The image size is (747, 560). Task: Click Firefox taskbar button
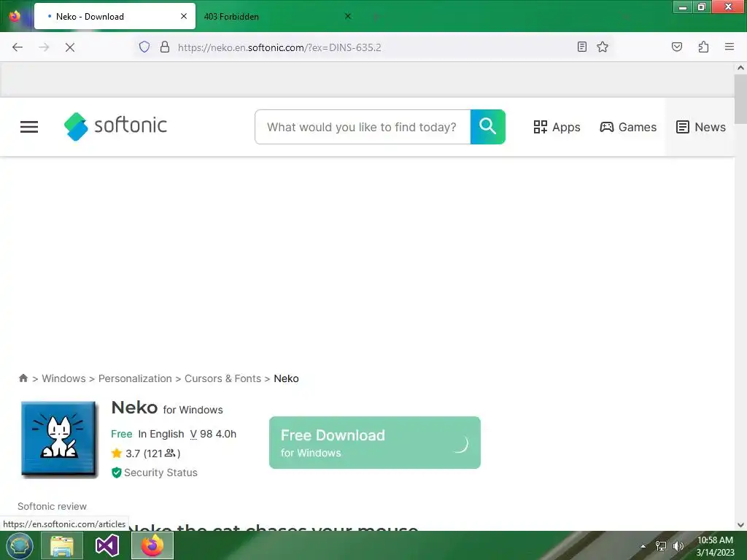(x=152, y=545)
